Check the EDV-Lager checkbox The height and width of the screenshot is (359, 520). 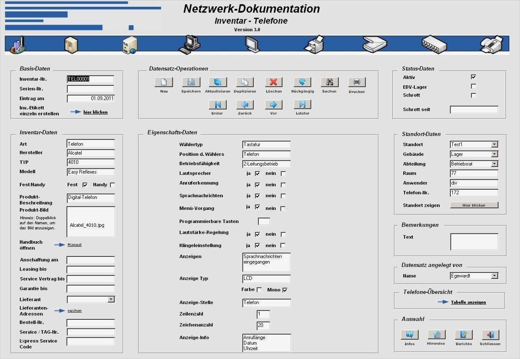pyautogui.click(x=473, y=86)
